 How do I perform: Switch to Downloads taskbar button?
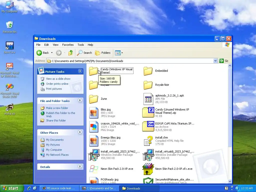(x=139, y=188)
